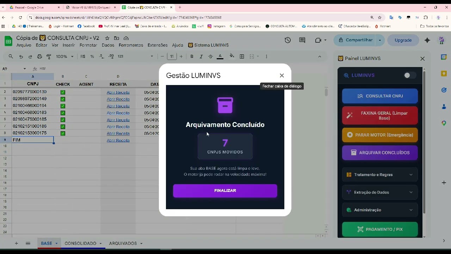The width and height of the screenshot is (451, 254).
Task: Toggle the checkbox for CNPJ 02100466000194
Action: (63, 106)
